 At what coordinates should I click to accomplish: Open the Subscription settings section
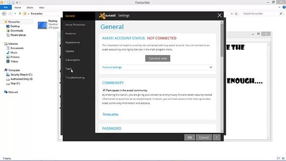pos(72,60)
